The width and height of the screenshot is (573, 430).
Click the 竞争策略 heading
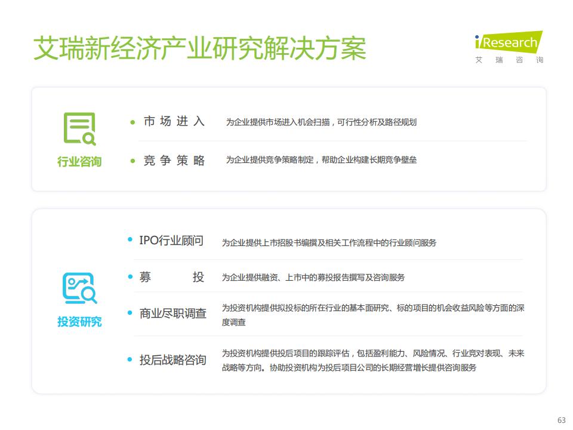(x=174, y=161)
